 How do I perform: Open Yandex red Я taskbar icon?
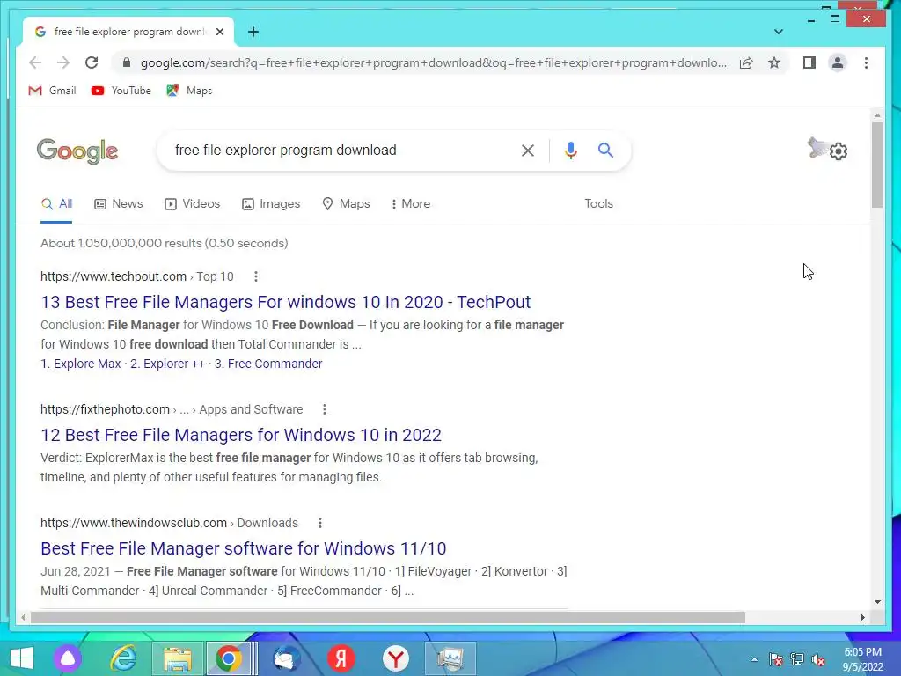(341, 658)
